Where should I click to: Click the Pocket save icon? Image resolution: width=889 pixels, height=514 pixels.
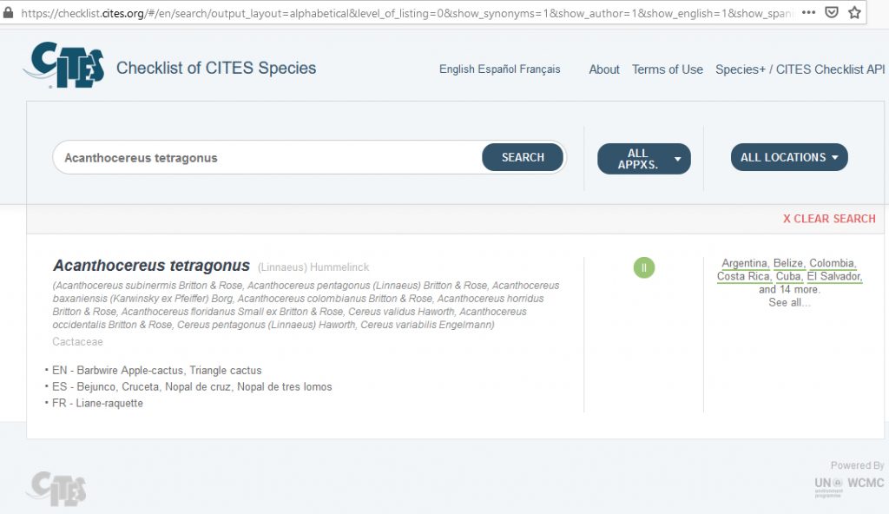point(831,12)
